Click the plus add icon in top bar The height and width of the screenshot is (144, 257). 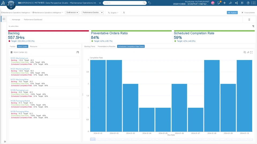225,3
